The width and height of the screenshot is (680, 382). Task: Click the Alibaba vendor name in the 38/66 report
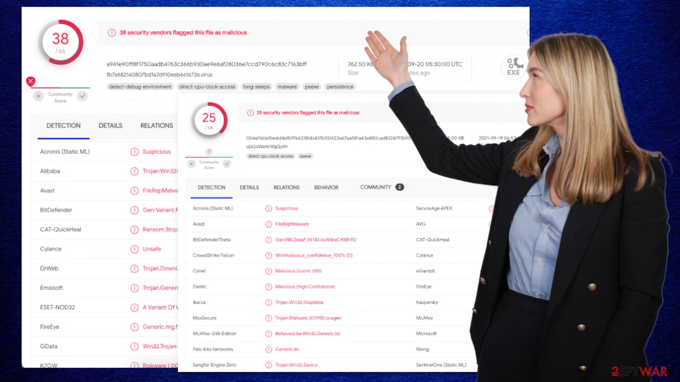click(x=50, y=171)
